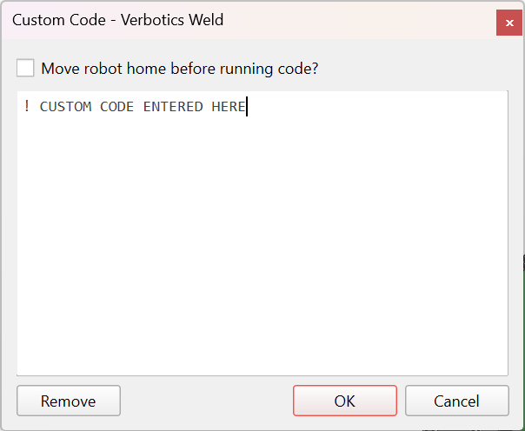Click the exclamation mark starting the code line
The width and height of the screenshot is (525, 431).
[x=27, y=106]
